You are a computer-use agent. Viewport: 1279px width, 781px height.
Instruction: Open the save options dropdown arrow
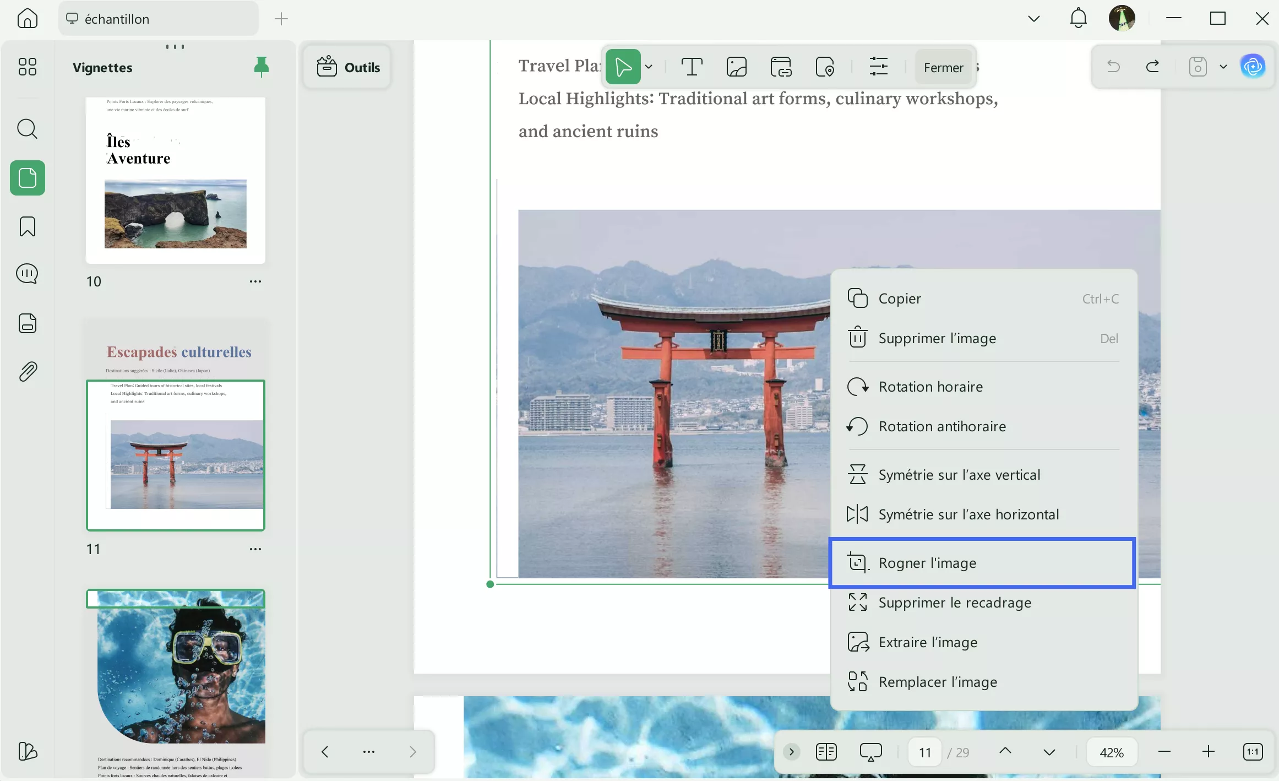(1223, 67)
